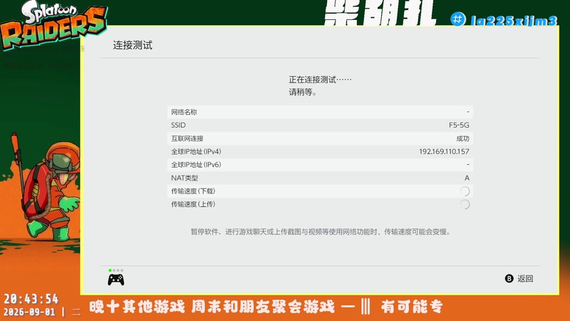Click the Splatoon Raiders logo
This screenshot has width=570, height=321.
pos(54,25)
